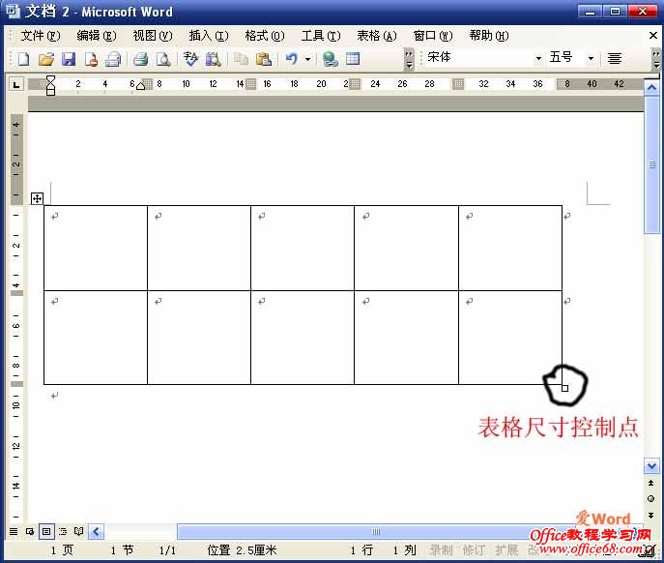Close the document with menu bar X
This screenshot has width=664, height=563.
click(x=653, y=36)
